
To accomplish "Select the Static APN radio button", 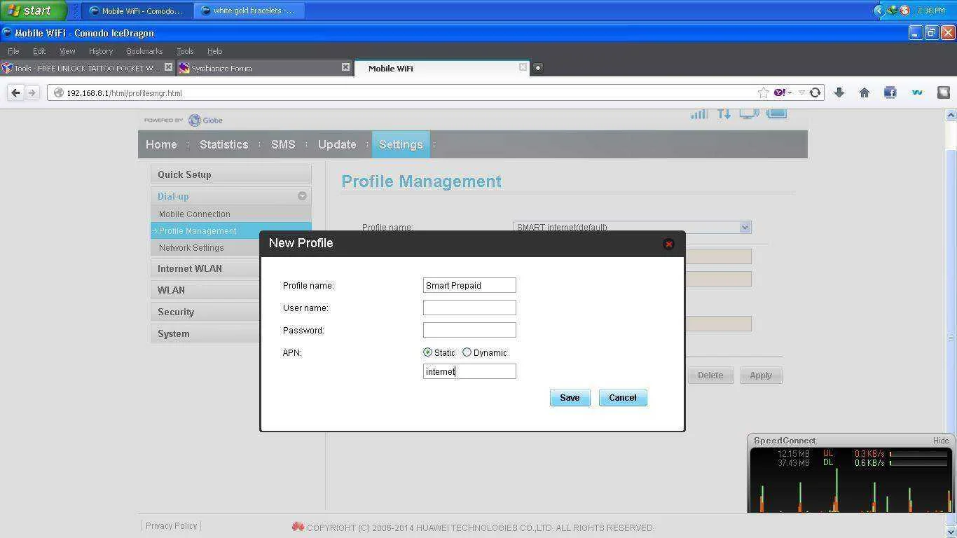I will point(427,352).
